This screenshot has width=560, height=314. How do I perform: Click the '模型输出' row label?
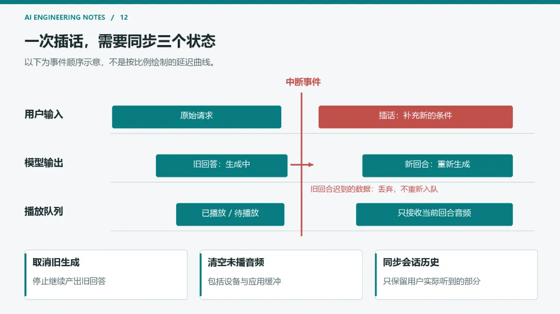44,163
